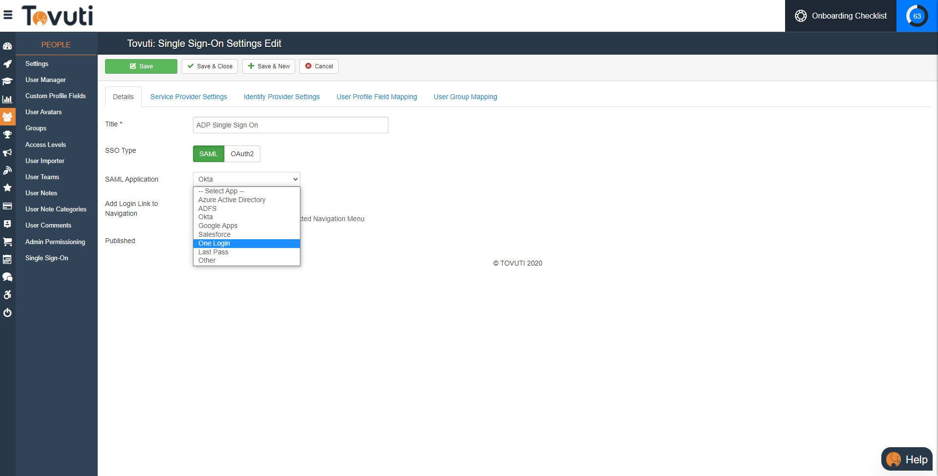Open User Importer in the People menu

(x=45, y=161)
